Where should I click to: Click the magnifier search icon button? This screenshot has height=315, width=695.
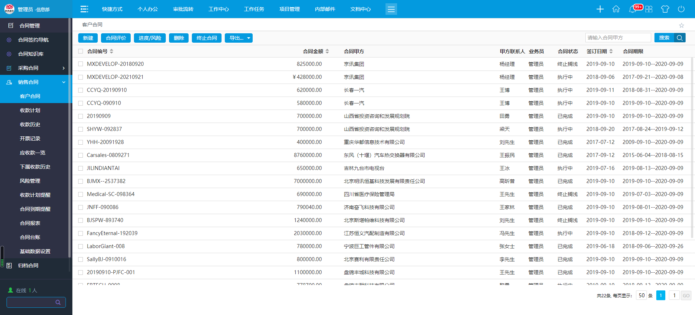(680, 38)
